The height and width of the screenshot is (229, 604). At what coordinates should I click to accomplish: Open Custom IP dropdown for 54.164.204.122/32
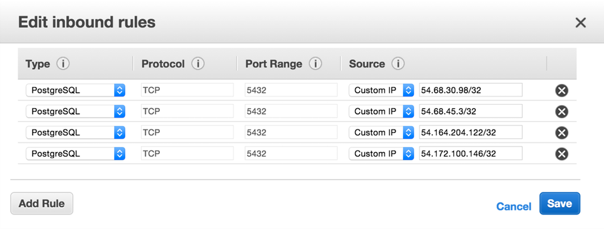pyautogui.click(x=381, y=133)
